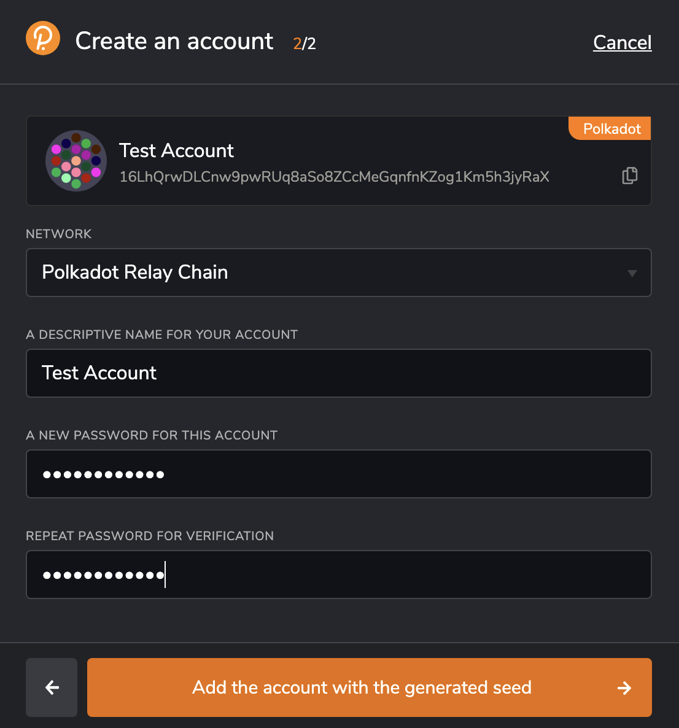Click the right arrow on the orange button
The height and width of the screenshot is (728, 679).
click(x=624, y=687)
